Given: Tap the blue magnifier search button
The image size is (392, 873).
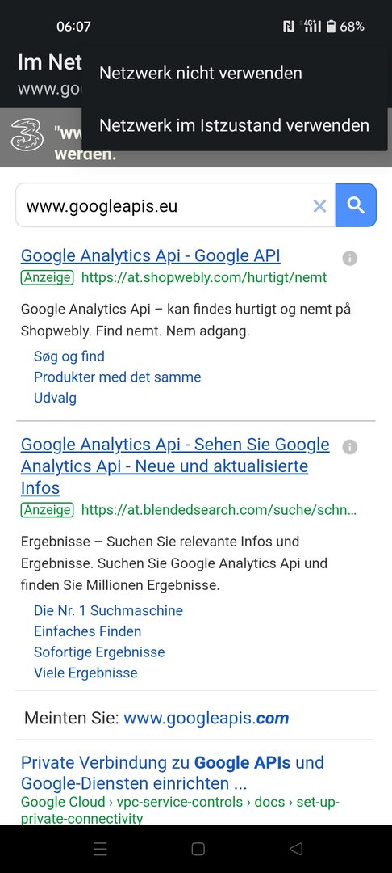Looking at the screenshot, I should 356,205.
